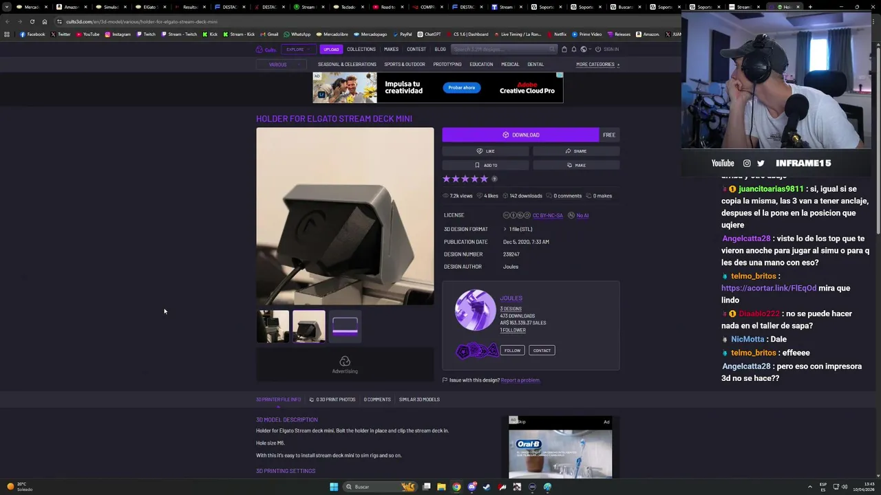
Task: Click the fifth rating star
Action: pyautogui.click(x=484, y=179)
